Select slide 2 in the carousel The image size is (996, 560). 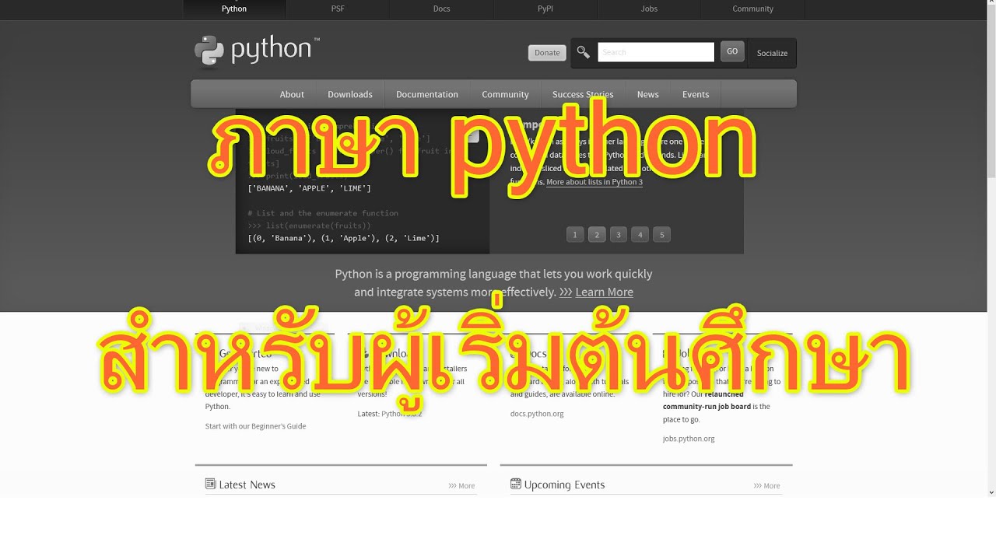pyautogui.click(x=597, y=234)
